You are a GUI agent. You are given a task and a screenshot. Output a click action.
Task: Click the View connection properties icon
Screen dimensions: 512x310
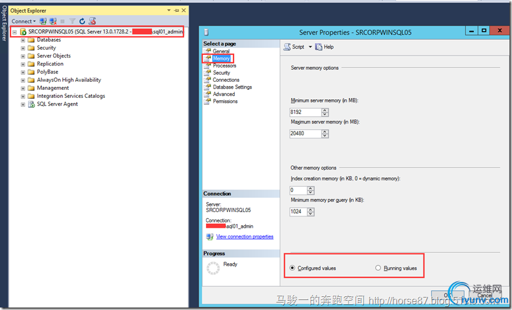click(210, 236)
